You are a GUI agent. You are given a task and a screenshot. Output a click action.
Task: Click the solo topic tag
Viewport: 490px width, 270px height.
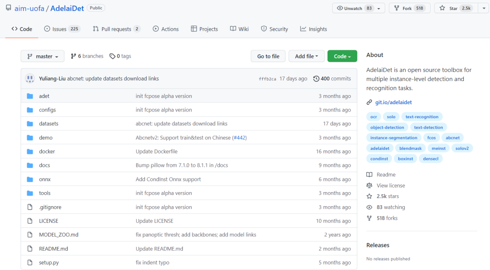[x=391, y=117]
